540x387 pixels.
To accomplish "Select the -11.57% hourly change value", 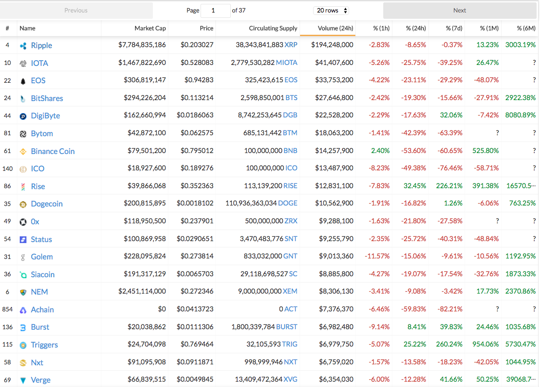I will click(x=377, y=256).
